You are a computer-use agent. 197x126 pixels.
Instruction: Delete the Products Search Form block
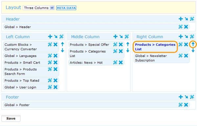(x=55, y=69)
